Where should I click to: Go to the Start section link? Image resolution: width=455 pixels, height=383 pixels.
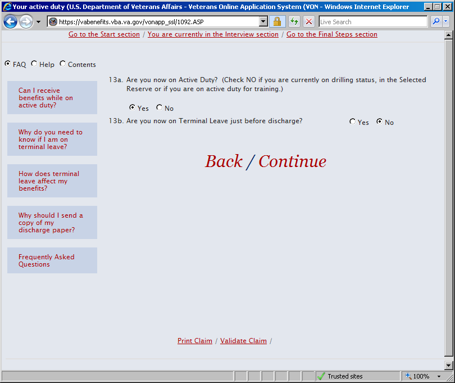pyautogui.click(x=104, y=34)
